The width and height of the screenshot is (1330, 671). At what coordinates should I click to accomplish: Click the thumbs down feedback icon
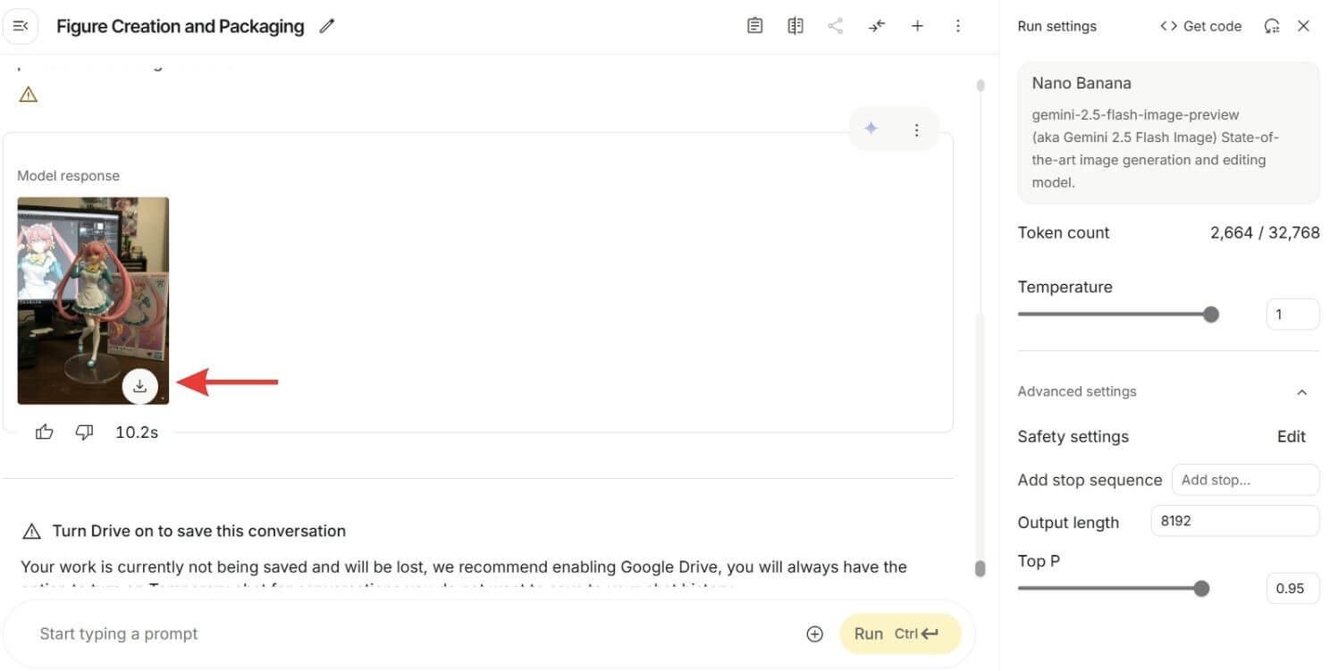[x=84, y=432]
